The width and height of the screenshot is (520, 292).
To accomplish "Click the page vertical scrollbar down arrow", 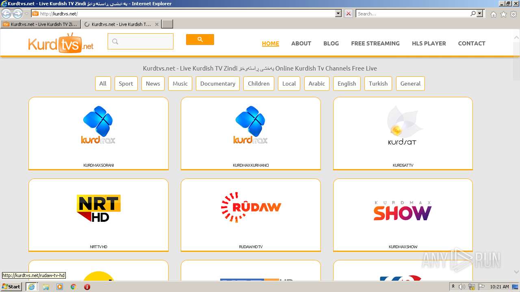I will (516, 272).
